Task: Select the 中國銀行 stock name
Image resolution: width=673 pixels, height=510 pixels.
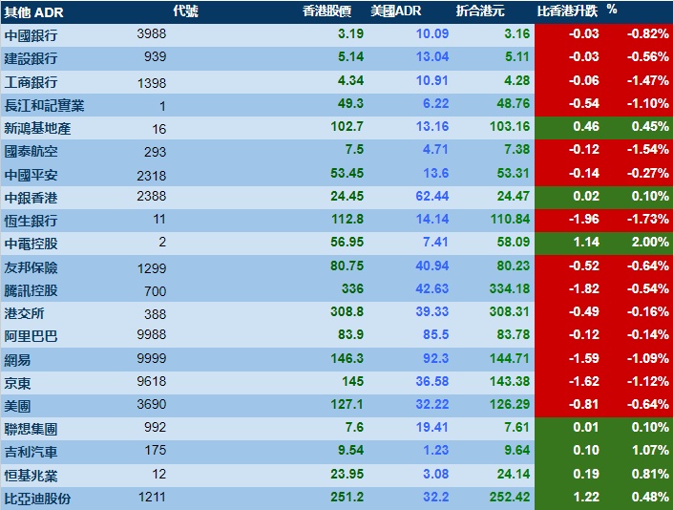Action: coord(31,35)
